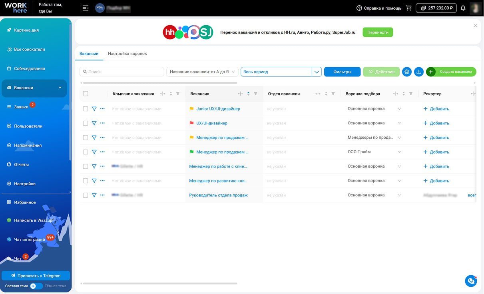Switch to the Настройка воронок tab
The width and height of the screenshot is (484, 294).
pos(127,54)
